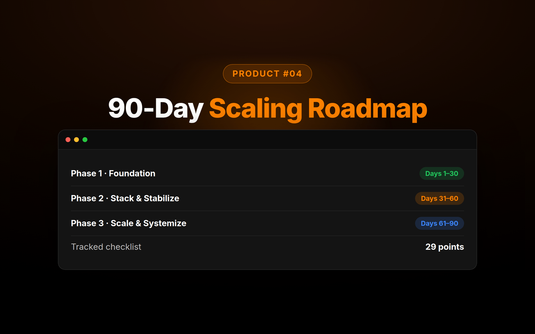Click the Tracked checklist label
Screen dimensions: 535x334
pos(106,247)
